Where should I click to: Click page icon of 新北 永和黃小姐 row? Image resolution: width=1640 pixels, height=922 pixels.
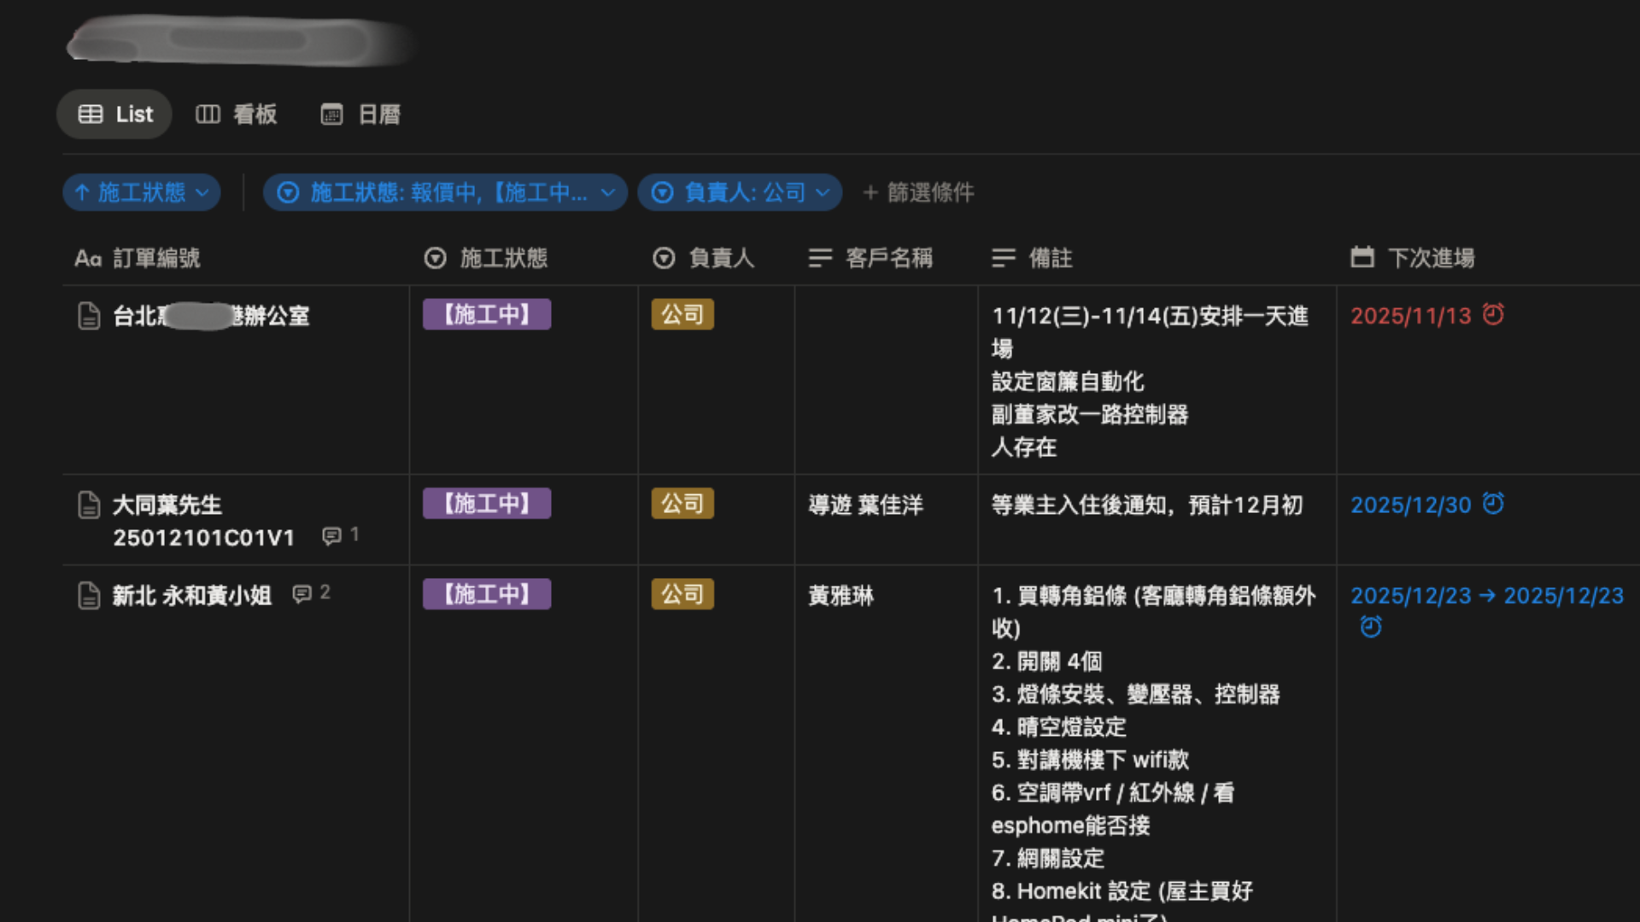[89, 596]
